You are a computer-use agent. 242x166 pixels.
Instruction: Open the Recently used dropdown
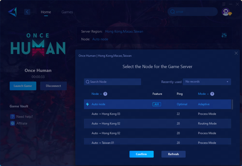click(207, 82)
